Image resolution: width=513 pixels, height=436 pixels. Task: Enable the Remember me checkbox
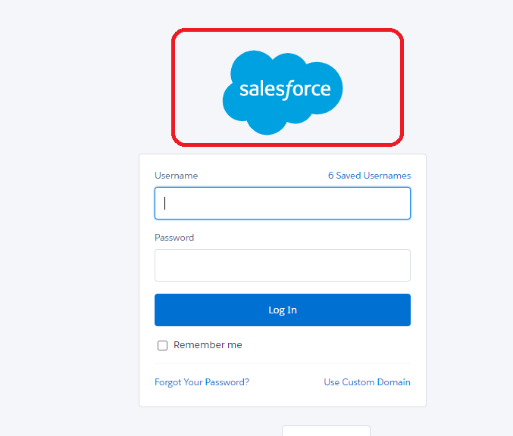point(163,345)
